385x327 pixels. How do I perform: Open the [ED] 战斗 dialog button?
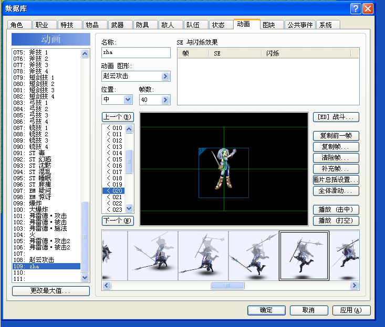[336, 117]
